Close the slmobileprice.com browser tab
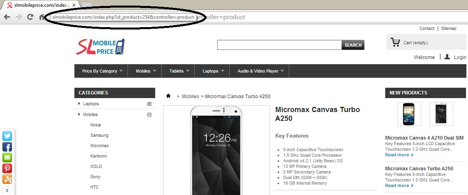 74,5
